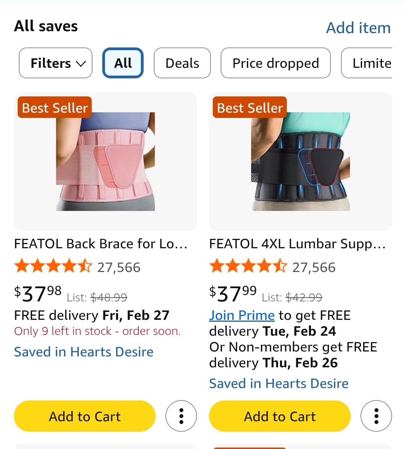Screen dimensions: 406x449
Task: Select the All filter chip
Action: (123, 63)
